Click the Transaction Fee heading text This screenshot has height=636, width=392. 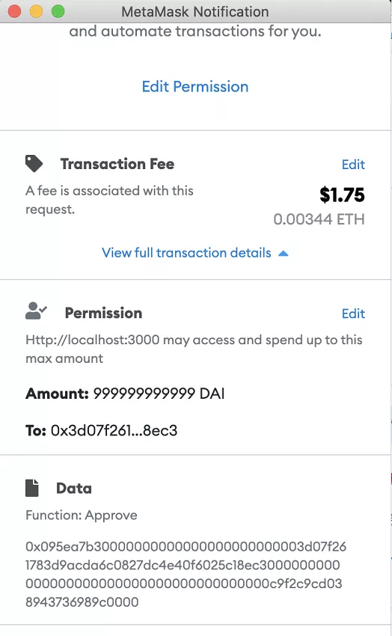click(117, 164)
